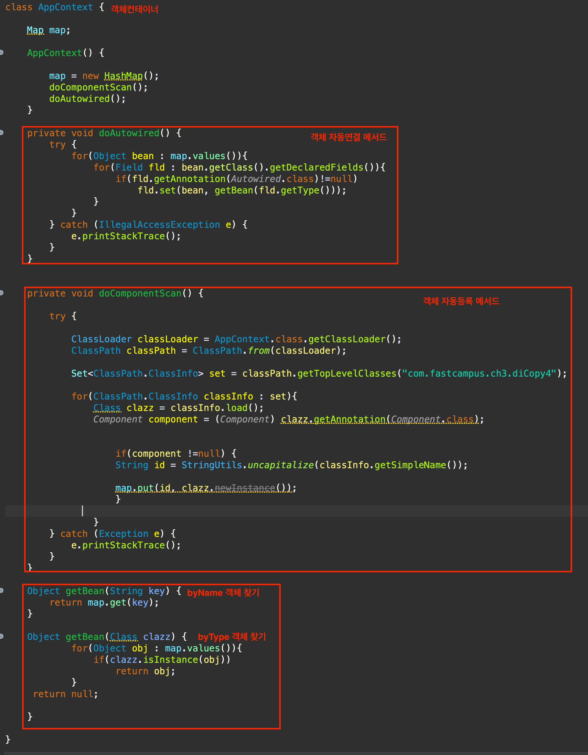This screenshot has width=588, height=755.
Task: Click the AppContext class name in declaration
Action: coord(65,7)
